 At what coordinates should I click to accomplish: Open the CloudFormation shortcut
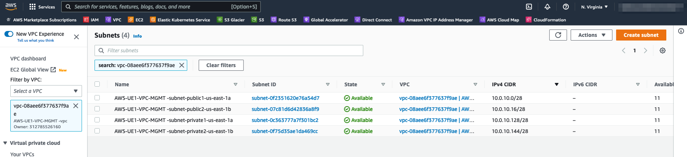(x=546, y=20)
